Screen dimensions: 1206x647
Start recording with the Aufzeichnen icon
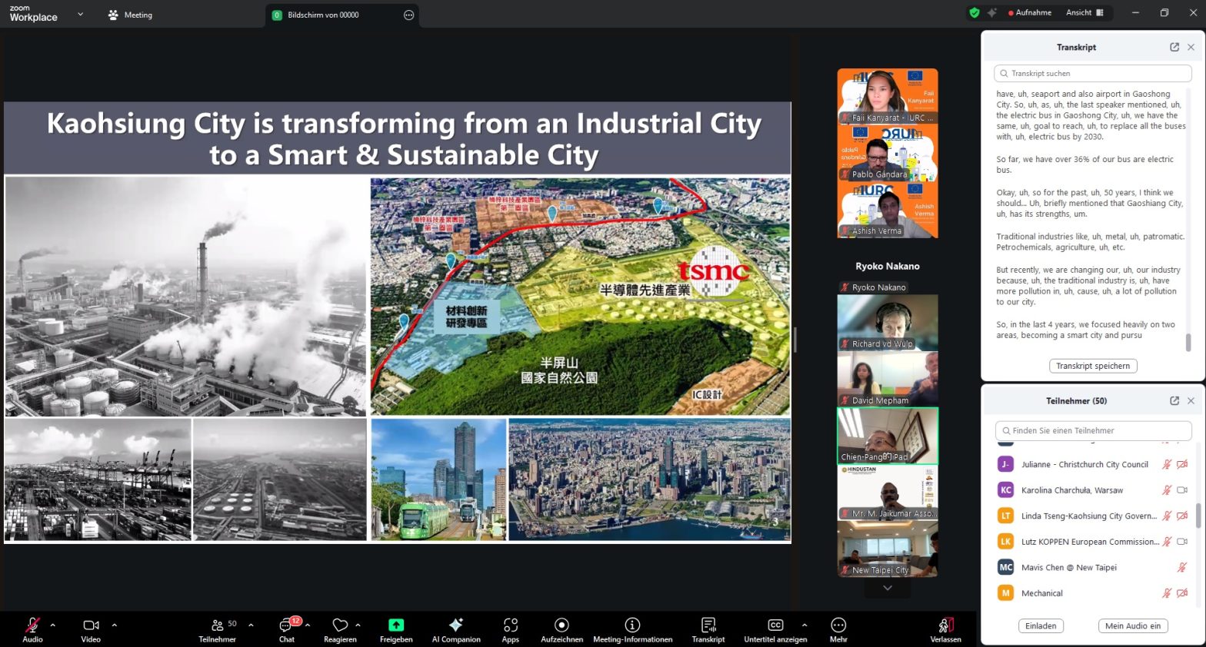tap(561, 625)
